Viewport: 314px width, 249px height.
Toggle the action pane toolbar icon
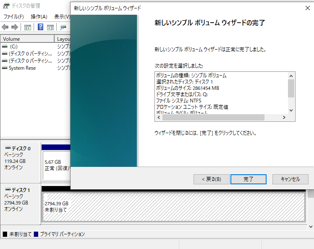pyautogui.click(x=50, y=27)
